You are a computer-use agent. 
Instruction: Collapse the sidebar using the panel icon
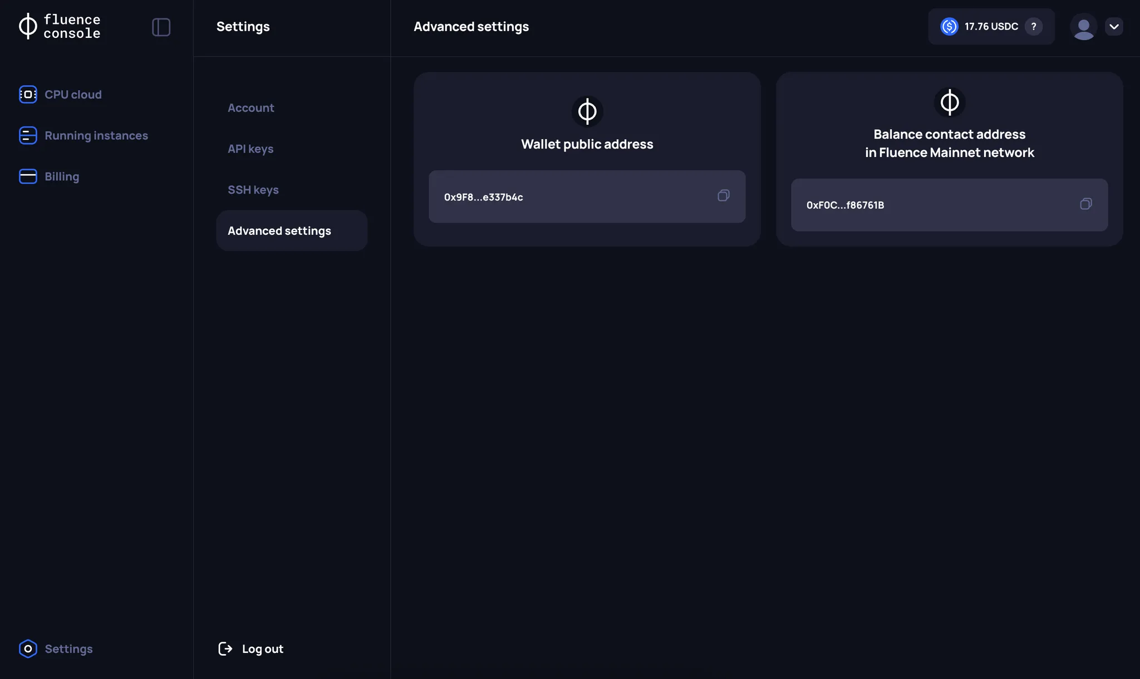161,26
